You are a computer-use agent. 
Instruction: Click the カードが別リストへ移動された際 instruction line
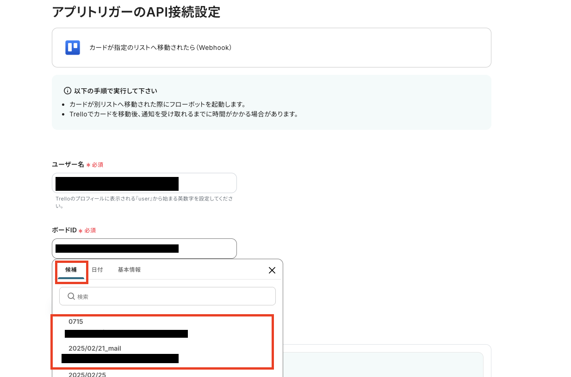click(x=157, y=104)
